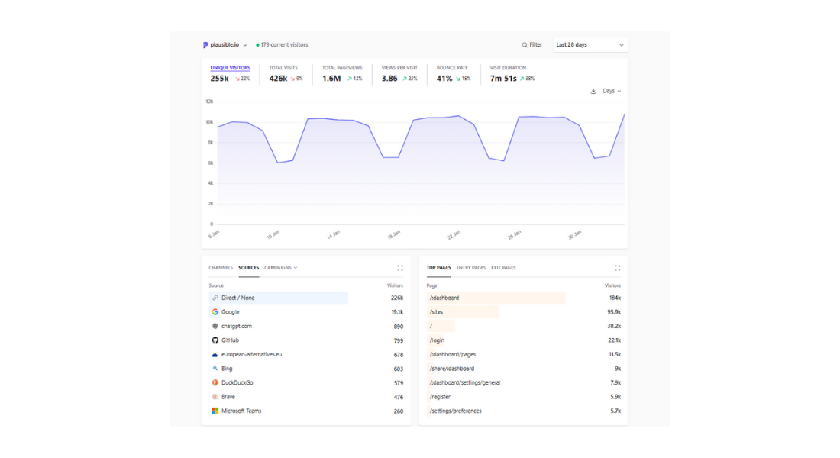The height and width of the screenshot is (458, 840).
Task: Click the Microsoft Teams source icon
Action: 215,411
